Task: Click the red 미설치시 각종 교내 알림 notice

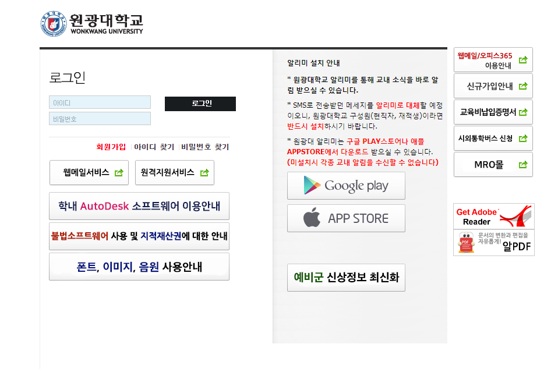Action: (x=363, y=162)
